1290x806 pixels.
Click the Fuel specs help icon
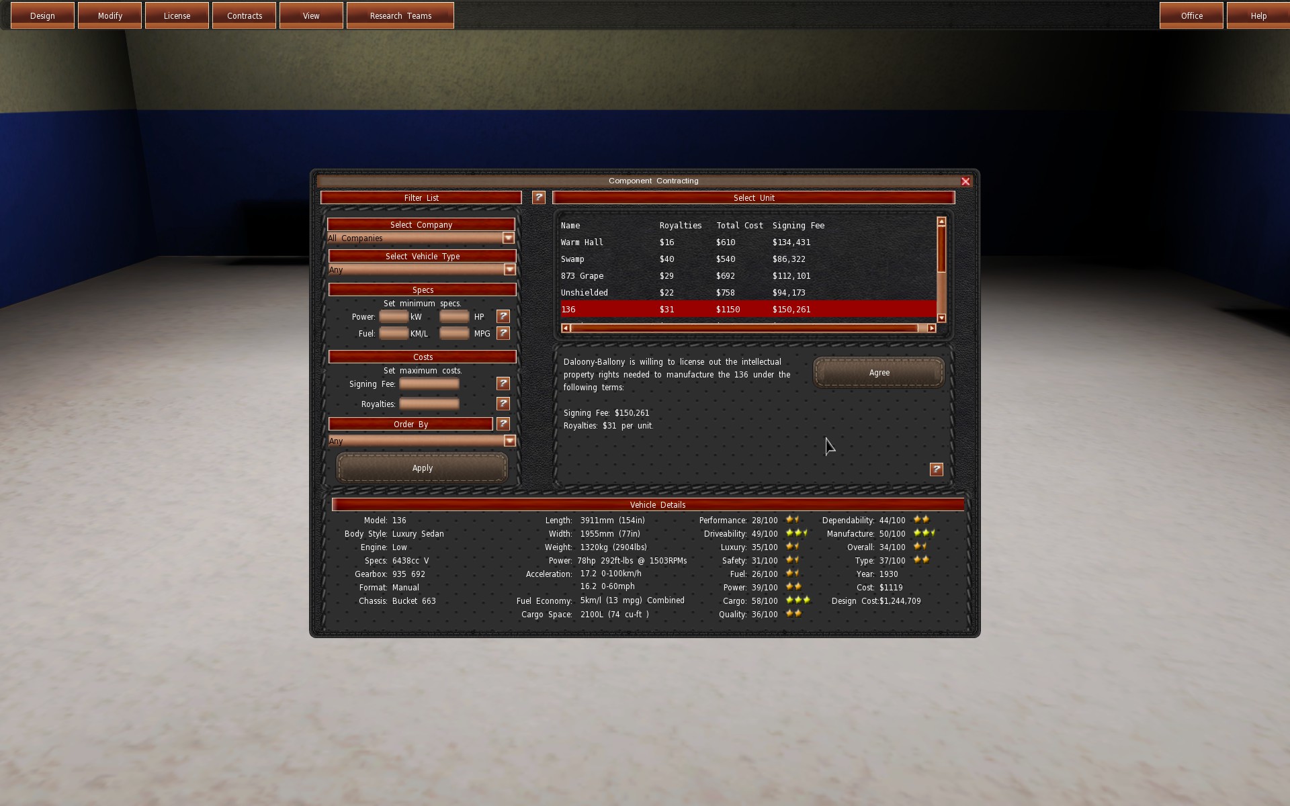[x=503, y=333]
